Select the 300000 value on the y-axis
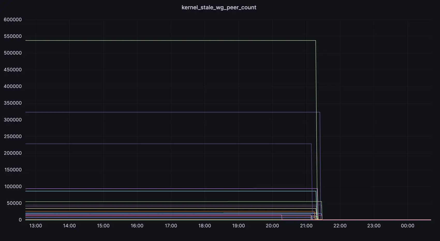This screenshot has width=440, height=241. click(x=13, y=120)
